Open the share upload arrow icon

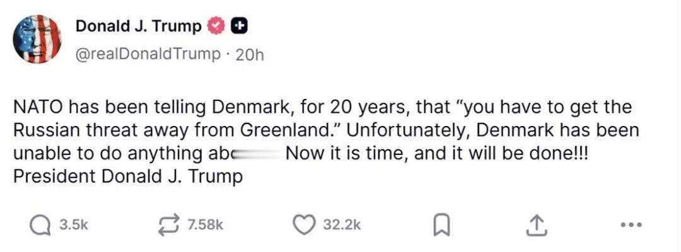(535, 224)
